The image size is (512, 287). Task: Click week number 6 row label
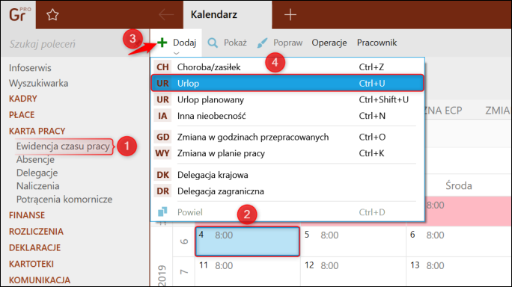pos(184,241)
